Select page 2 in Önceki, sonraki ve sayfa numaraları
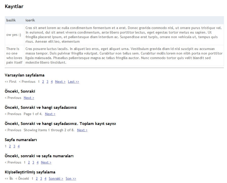227x183 pixels. (x=29, y=162)
